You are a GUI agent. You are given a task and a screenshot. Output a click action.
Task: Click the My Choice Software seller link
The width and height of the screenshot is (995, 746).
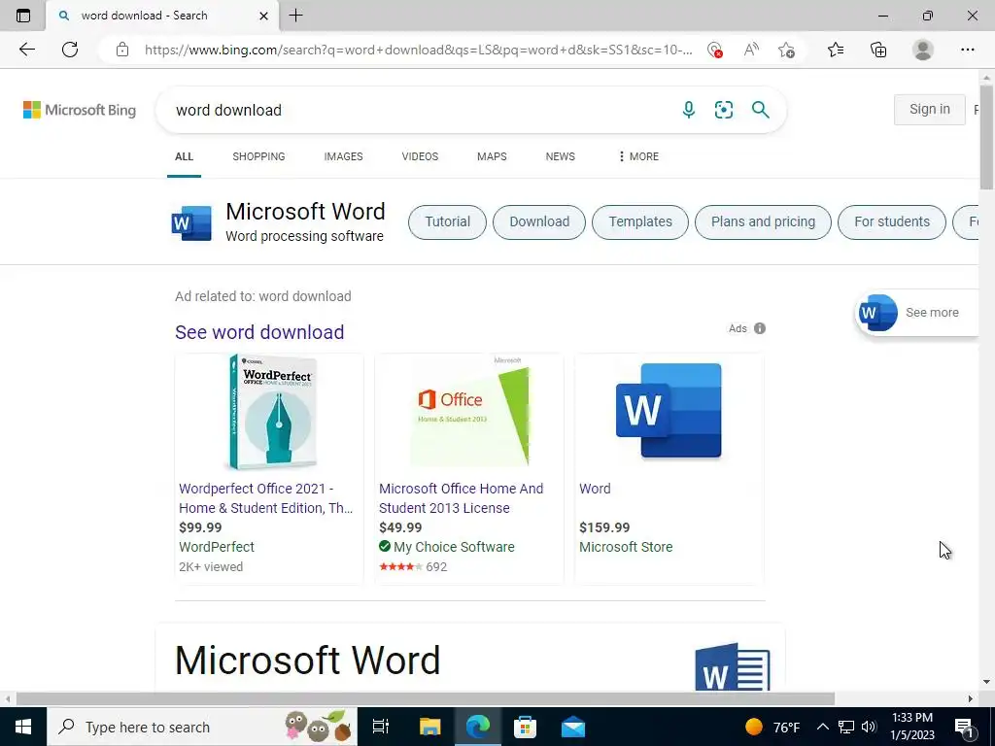click(x=454, y=547)
